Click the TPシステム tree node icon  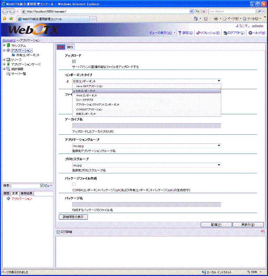[x=8, y=45]
